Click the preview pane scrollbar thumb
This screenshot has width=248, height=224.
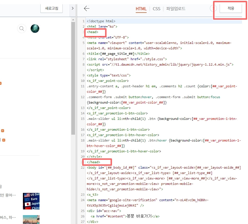[73, 78]
